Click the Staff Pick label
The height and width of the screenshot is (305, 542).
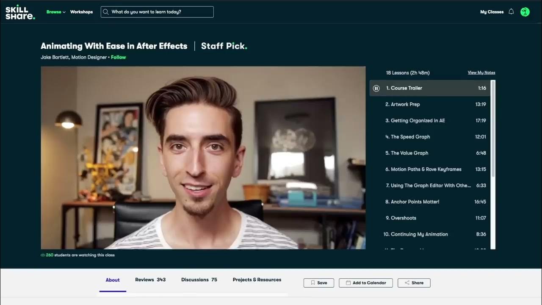coord(224,46)
